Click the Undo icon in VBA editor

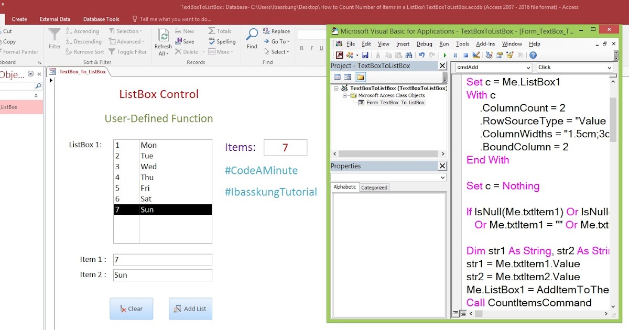point(422,55)
